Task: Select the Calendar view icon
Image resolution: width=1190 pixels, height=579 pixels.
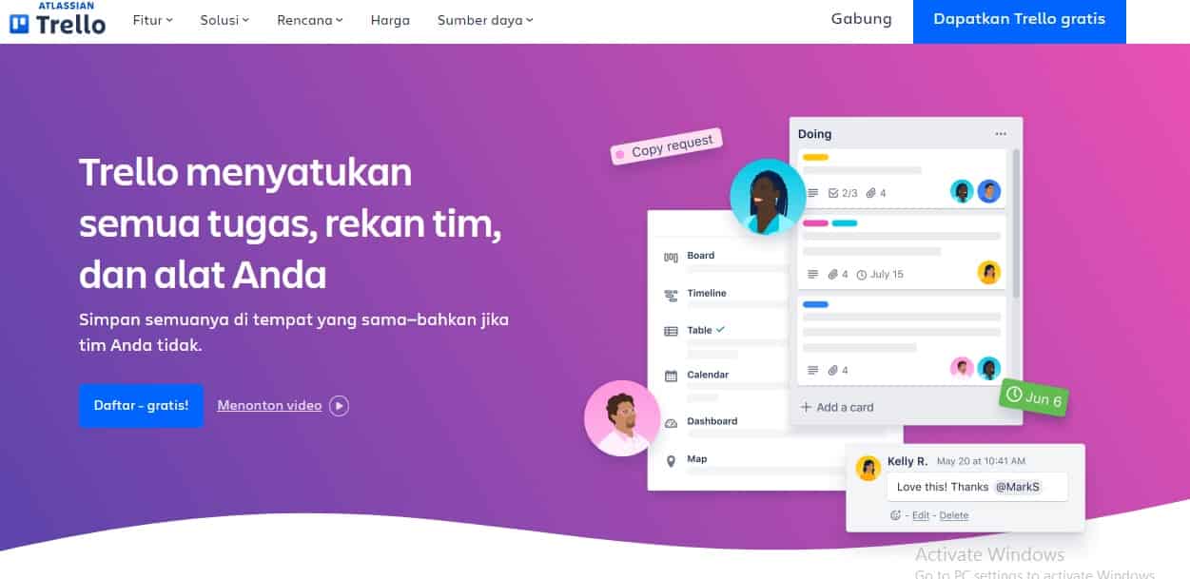Action: [x=671, y=376]
